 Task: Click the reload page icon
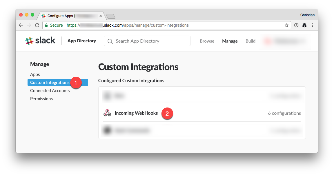(x=37, y=25)
